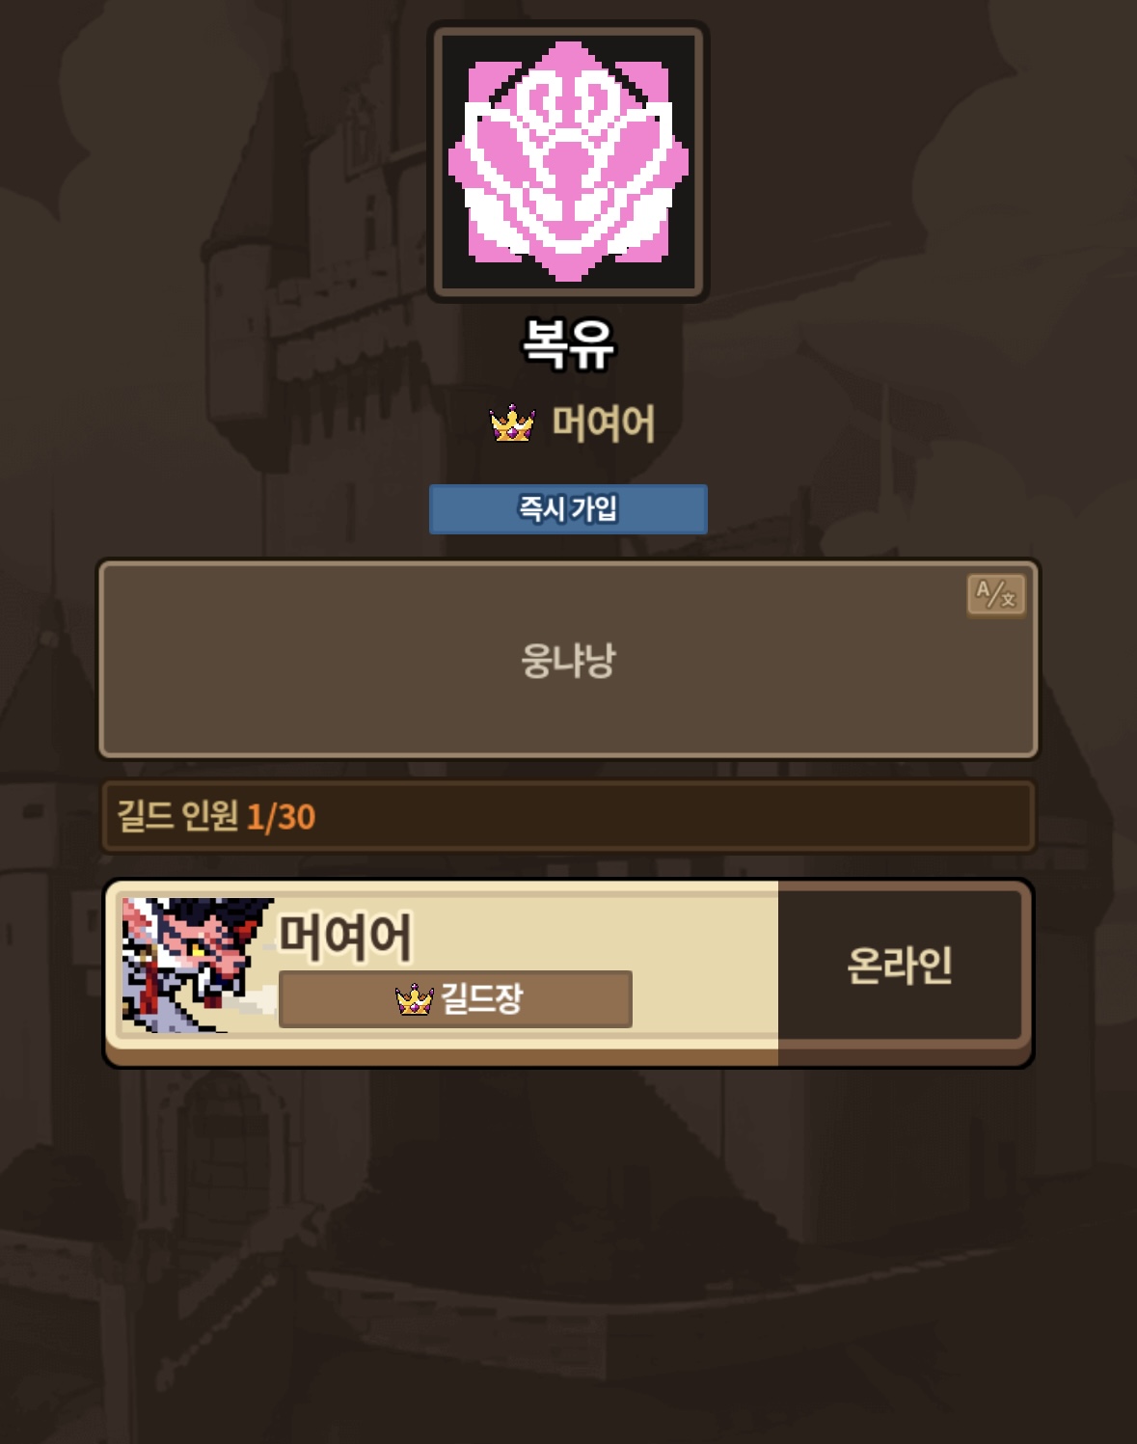Image resolution: width=1137 pixels, height=1444 pixels.
Task: Click the castle background below member list
Action: [568, 1254]
